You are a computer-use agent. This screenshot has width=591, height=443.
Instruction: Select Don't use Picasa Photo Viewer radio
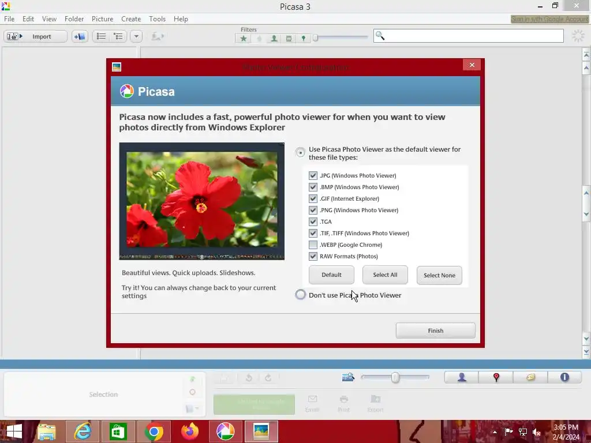[300, 295]
